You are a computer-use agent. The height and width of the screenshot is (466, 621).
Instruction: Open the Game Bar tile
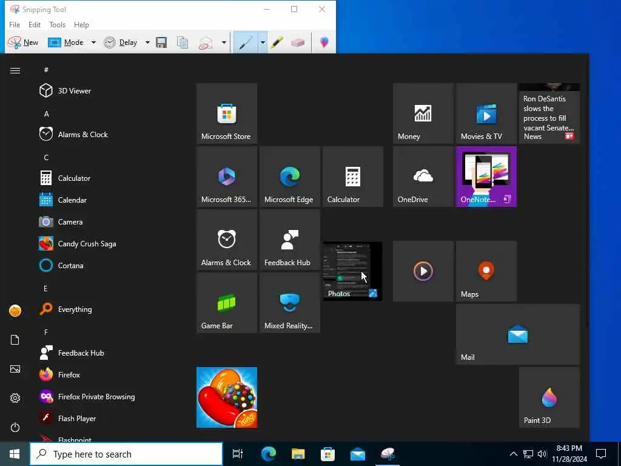coord(227,302)
